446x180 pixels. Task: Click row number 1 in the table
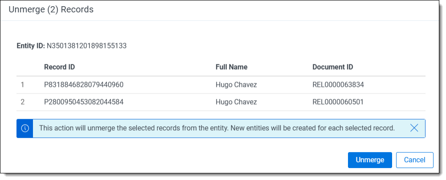point(23,85)
